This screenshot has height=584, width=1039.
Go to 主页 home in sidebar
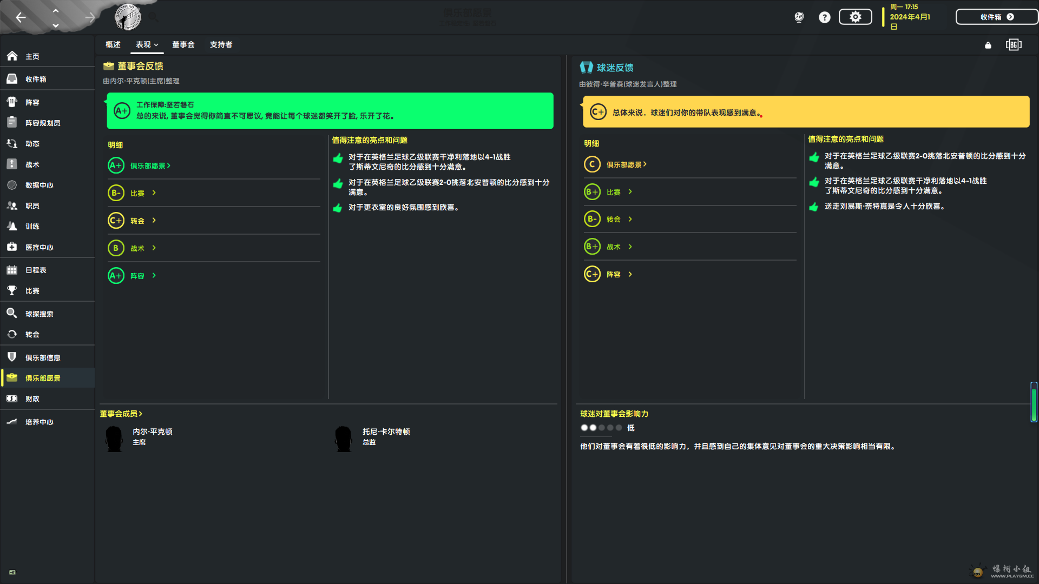(47, 56)
